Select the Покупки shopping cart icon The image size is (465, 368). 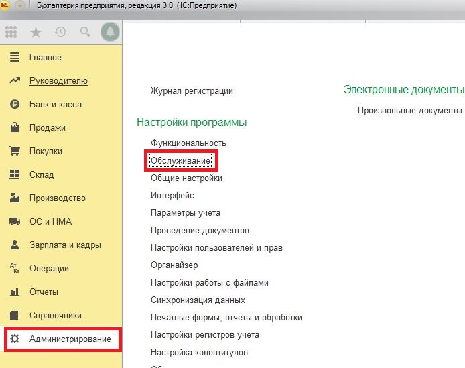15,151
